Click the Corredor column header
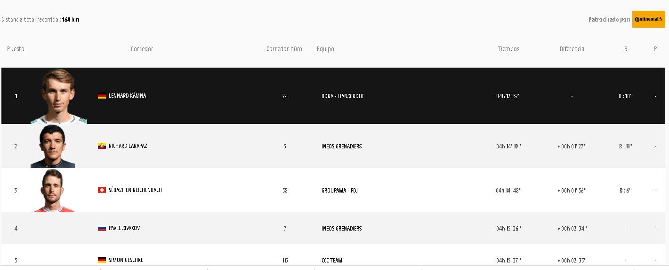 click(142, 49)
